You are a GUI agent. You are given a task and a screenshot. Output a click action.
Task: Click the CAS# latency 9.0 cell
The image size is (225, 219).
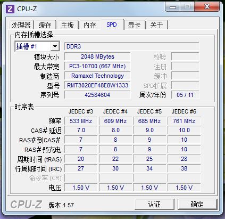click(149, 131)
